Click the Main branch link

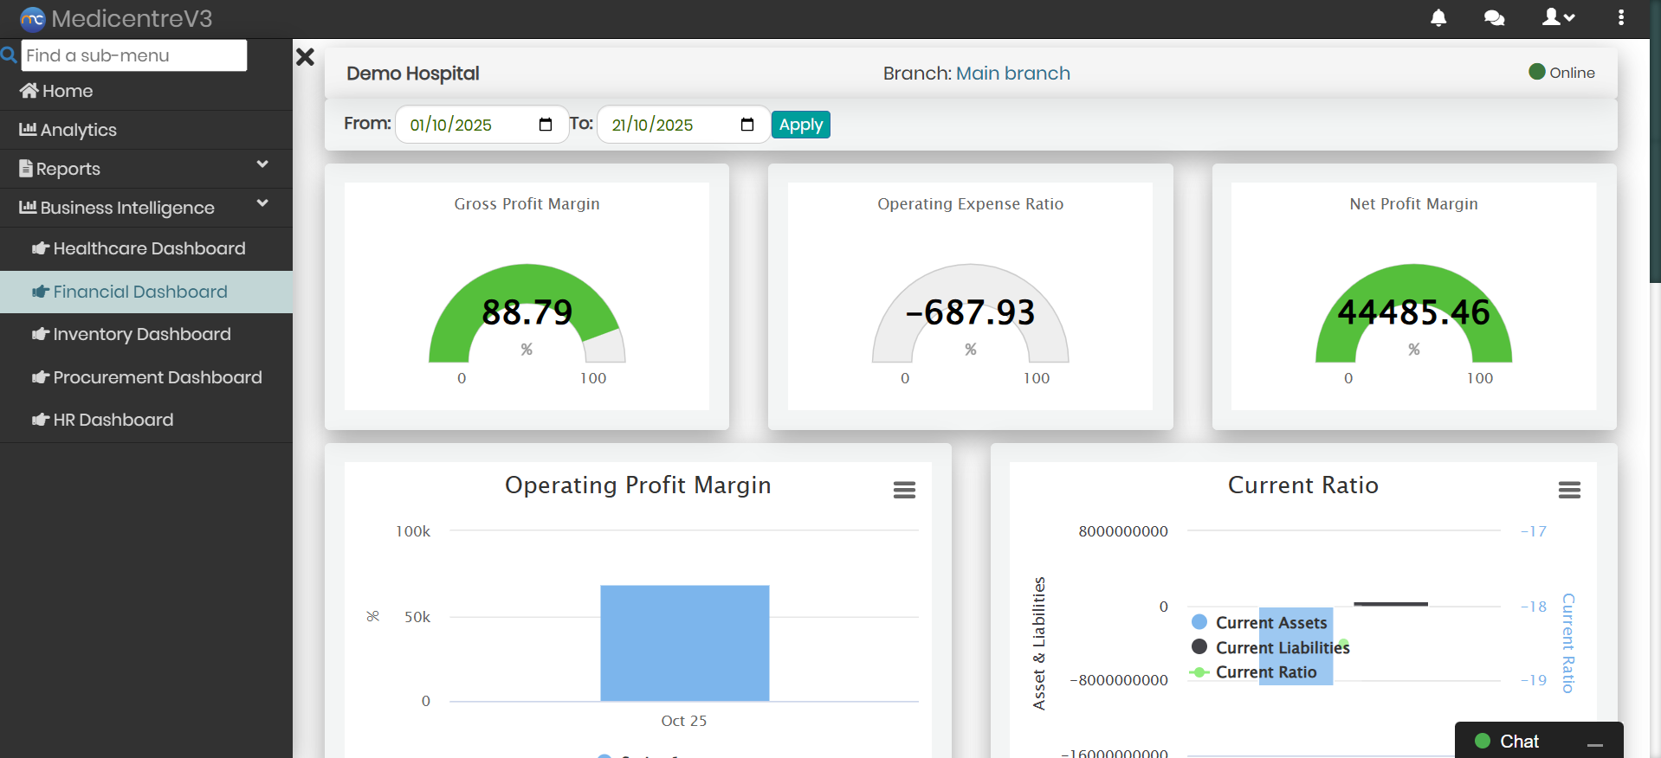(1012, 74)
